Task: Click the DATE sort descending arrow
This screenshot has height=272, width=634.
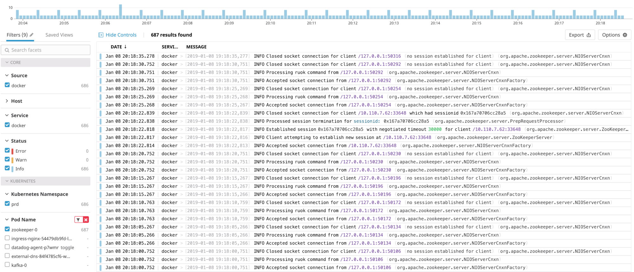Action: (125, 47)
